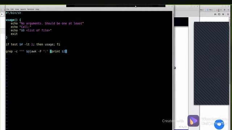This screenshot has height=130, width=232.
Task: Open the browser account icon
Action: pos(223,14)
